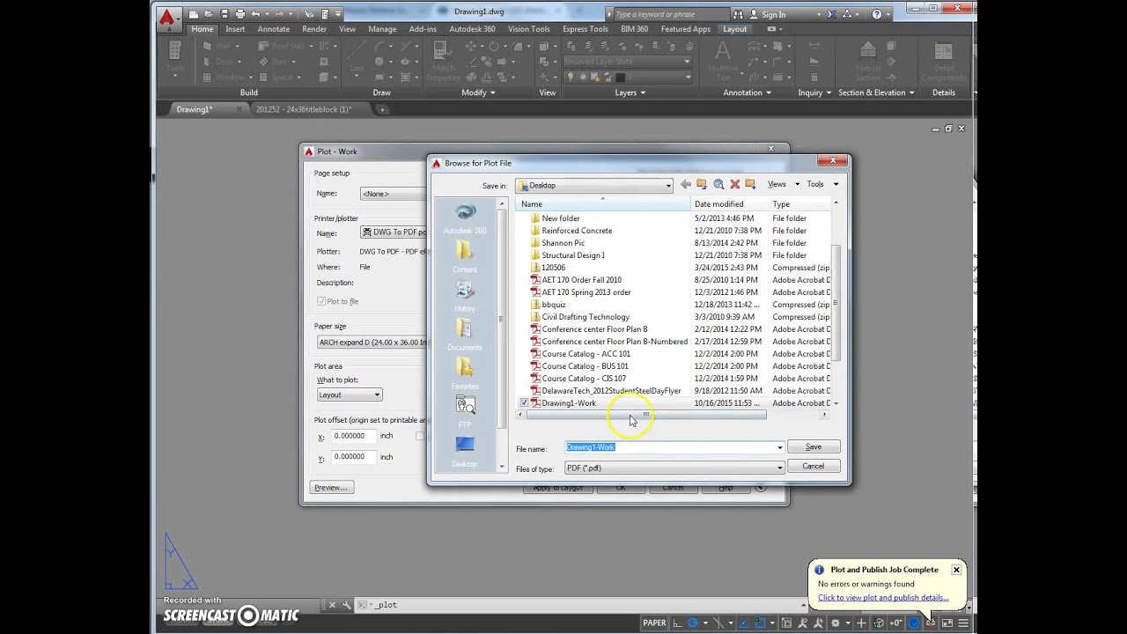Click the Save button in Browse dialog
The height and width of the screenshot is (634, 1127).
pos(813,447)
